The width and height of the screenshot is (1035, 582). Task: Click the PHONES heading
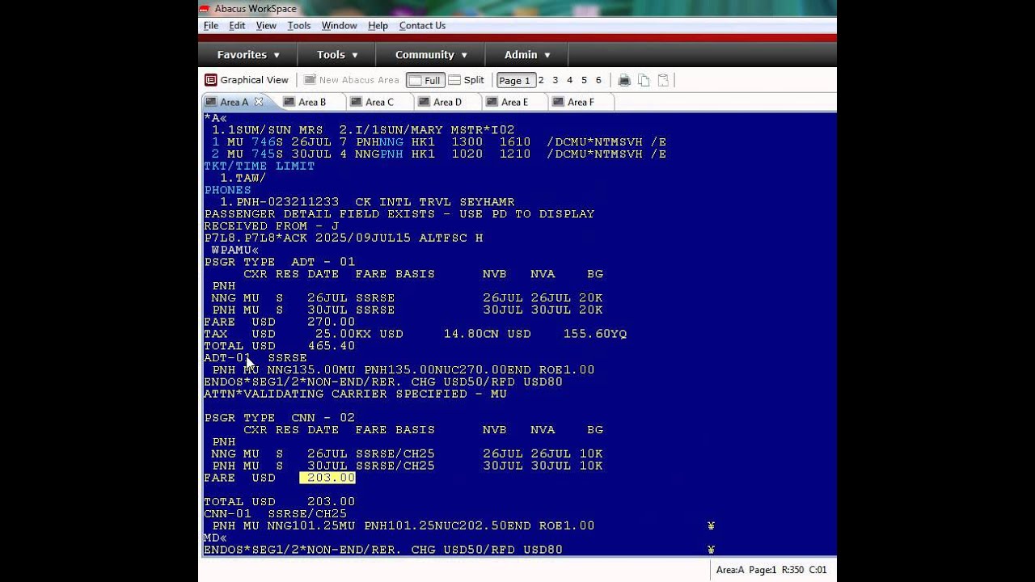[x=227, y=190]
